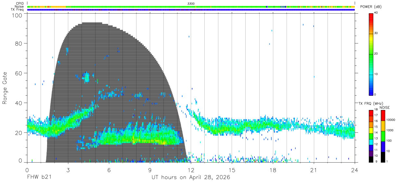Click the 6 label on the UT hours axis
Screen dimensions: 399x184
[x=109, y=170]
